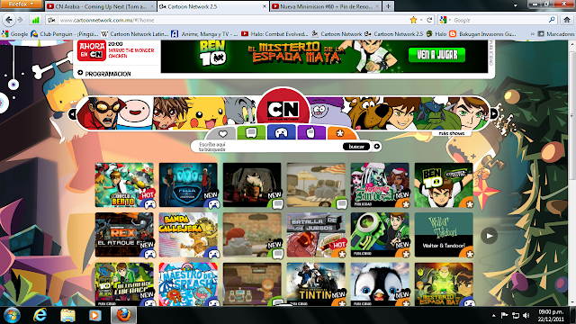576x324 pixels.
Task: Click Tom cat character in carousel
Action: coord(239,112)
